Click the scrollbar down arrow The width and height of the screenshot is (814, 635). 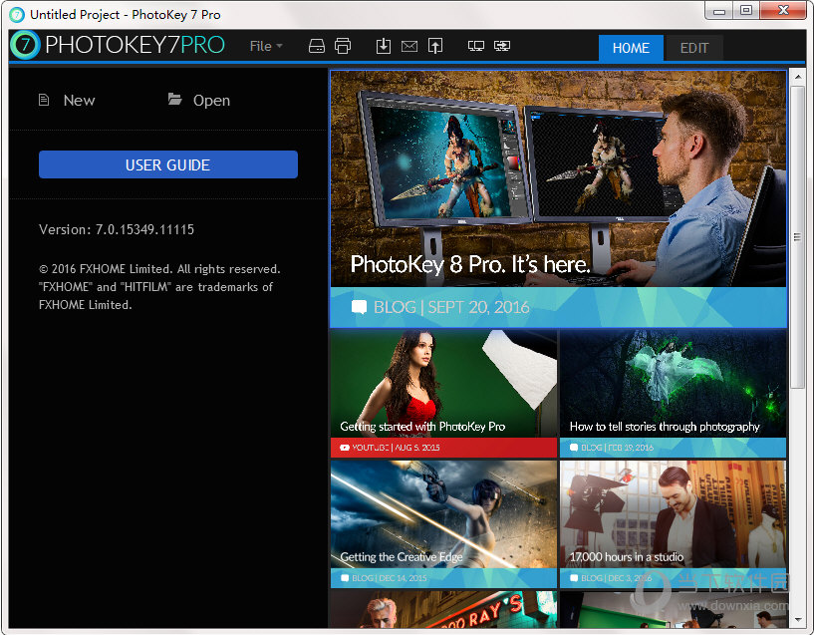click(x=798, y=619)
